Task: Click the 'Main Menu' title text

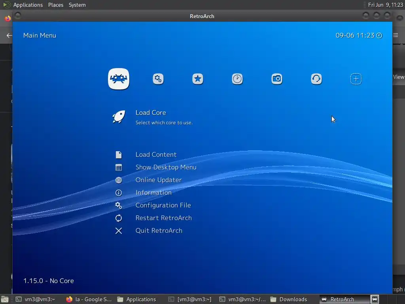Action: (x=40, y=35)
